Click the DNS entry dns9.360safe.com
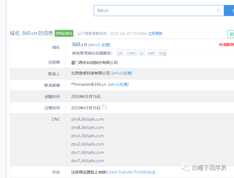The height and width of the screenshot is (178, 234). tap(87, 119)
